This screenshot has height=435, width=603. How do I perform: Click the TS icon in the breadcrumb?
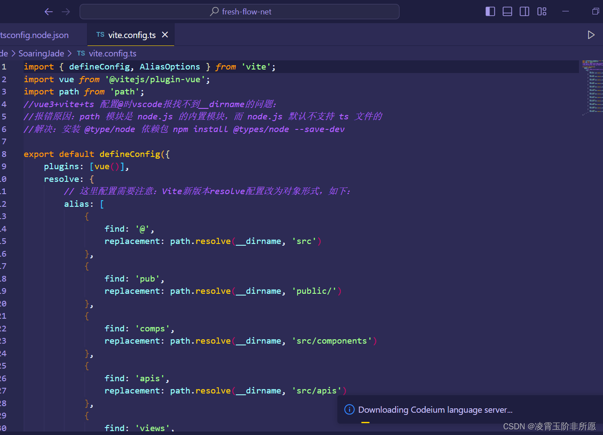point(81,53)
